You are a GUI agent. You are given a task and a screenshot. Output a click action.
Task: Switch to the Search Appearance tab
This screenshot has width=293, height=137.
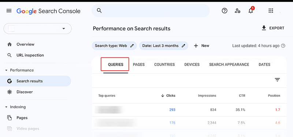pyautogui.click(x=229, y=65)
